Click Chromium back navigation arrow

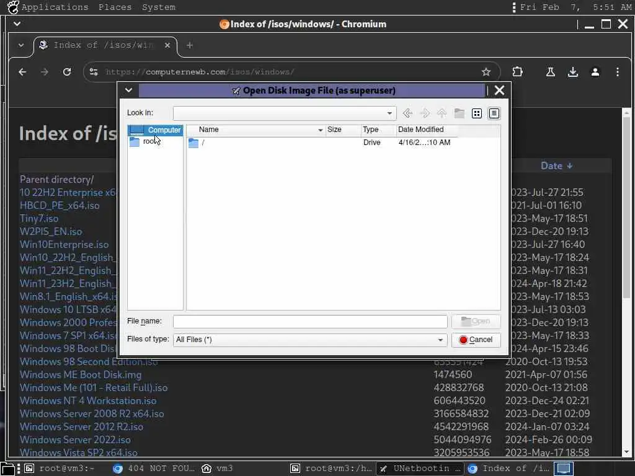pyautogui.click(x=23, y=72)
